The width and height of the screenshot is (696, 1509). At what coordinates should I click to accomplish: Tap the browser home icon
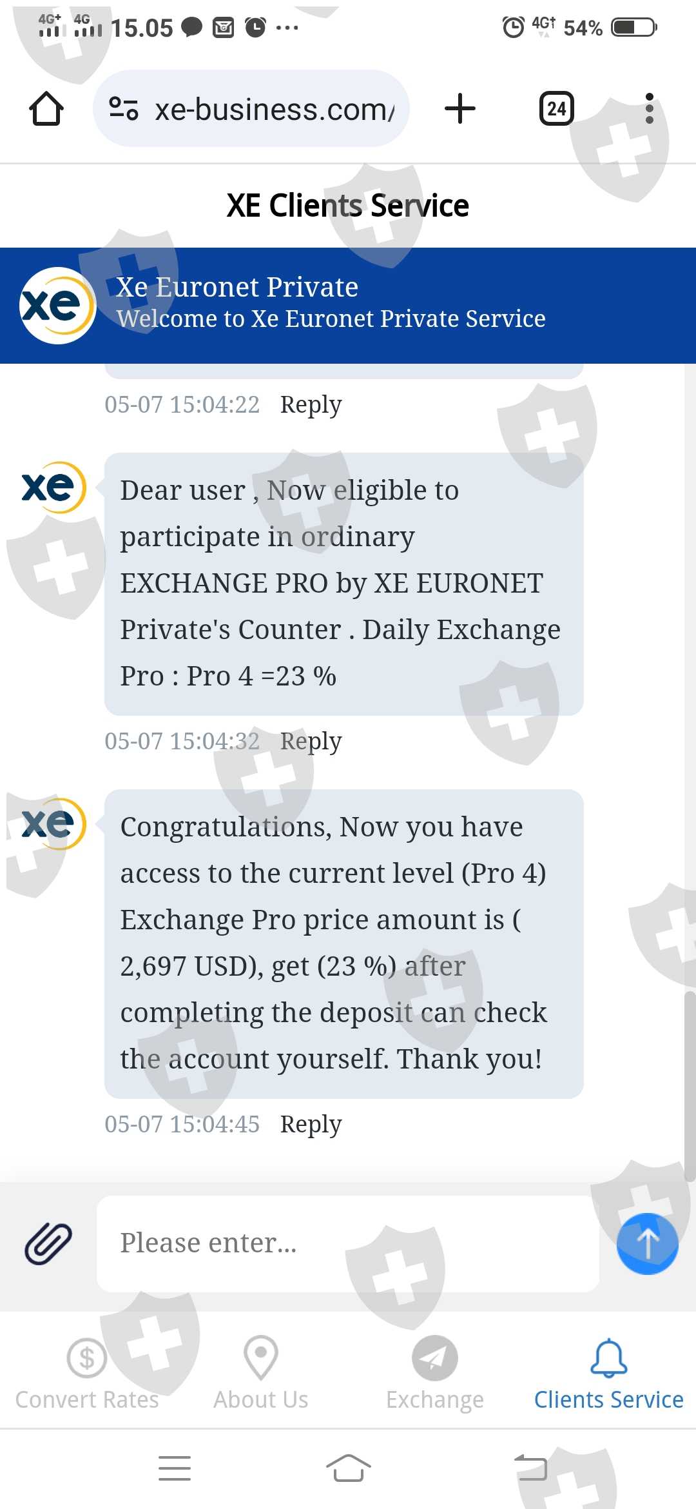46,108
